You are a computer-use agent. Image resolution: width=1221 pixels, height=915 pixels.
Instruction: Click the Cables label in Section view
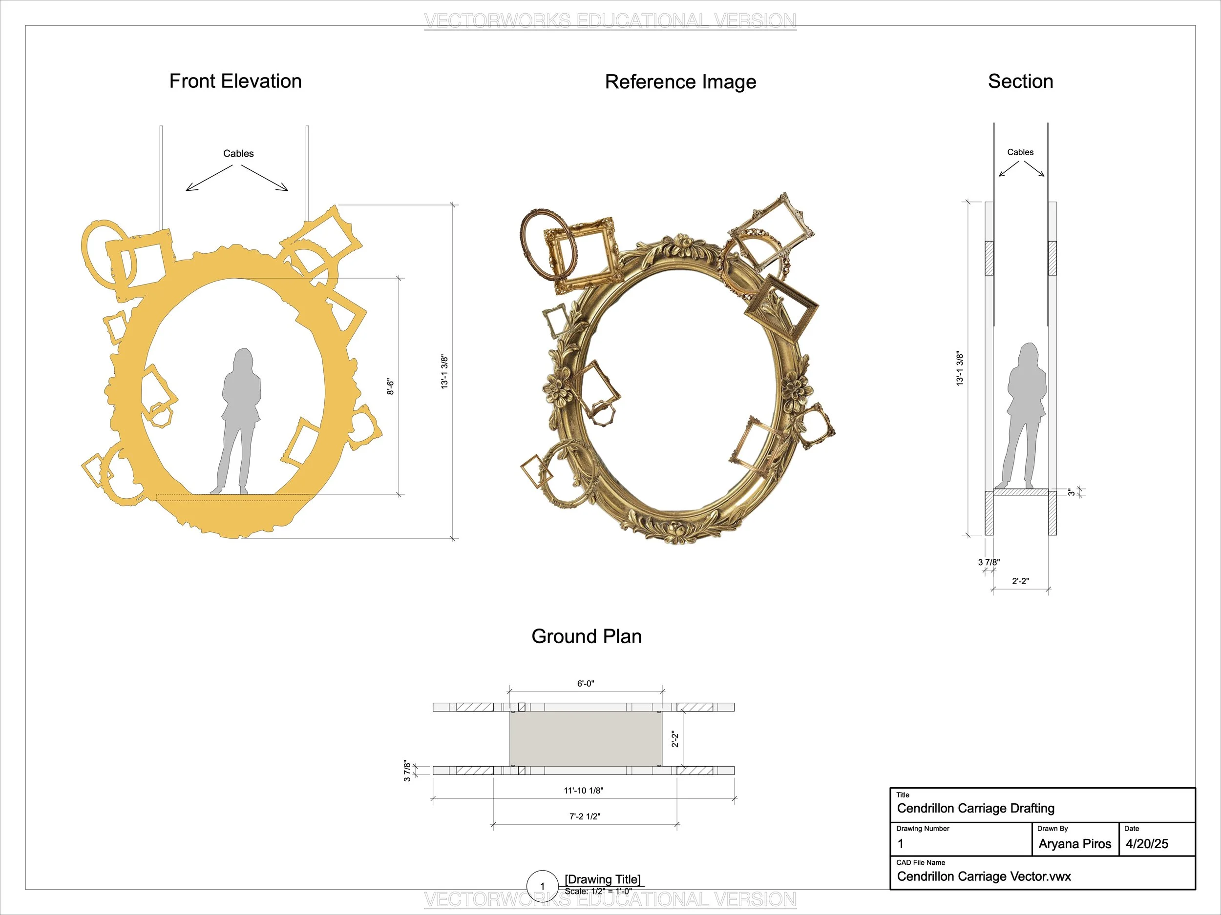(x=1020, y=152)
